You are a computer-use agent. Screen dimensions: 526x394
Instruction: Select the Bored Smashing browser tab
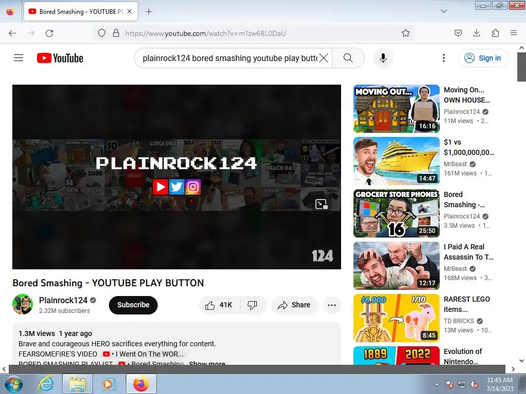pyautogui.click(x=81, y=12)
